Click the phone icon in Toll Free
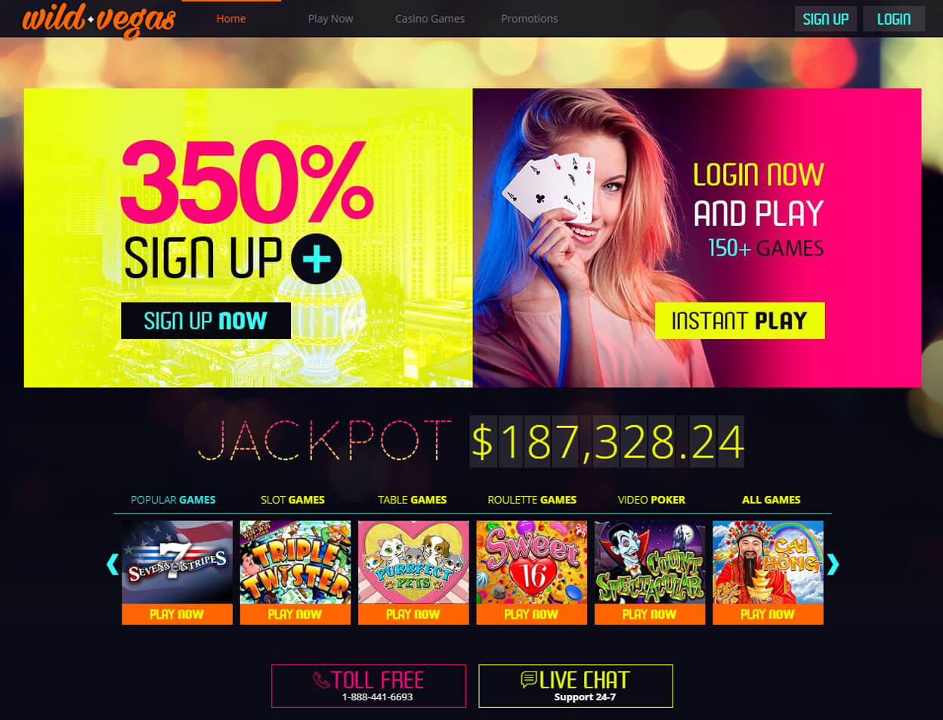The width and height of the screenshot is (943, 720). point(321,680)
